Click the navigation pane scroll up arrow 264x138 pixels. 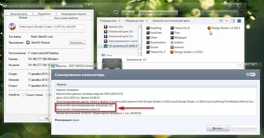(x=139, y=26)
